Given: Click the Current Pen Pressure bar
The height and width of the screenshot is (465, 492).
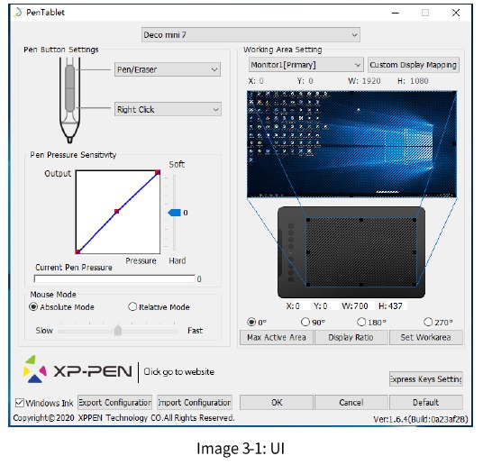Looking at the screenshot, I should [114, 278].
